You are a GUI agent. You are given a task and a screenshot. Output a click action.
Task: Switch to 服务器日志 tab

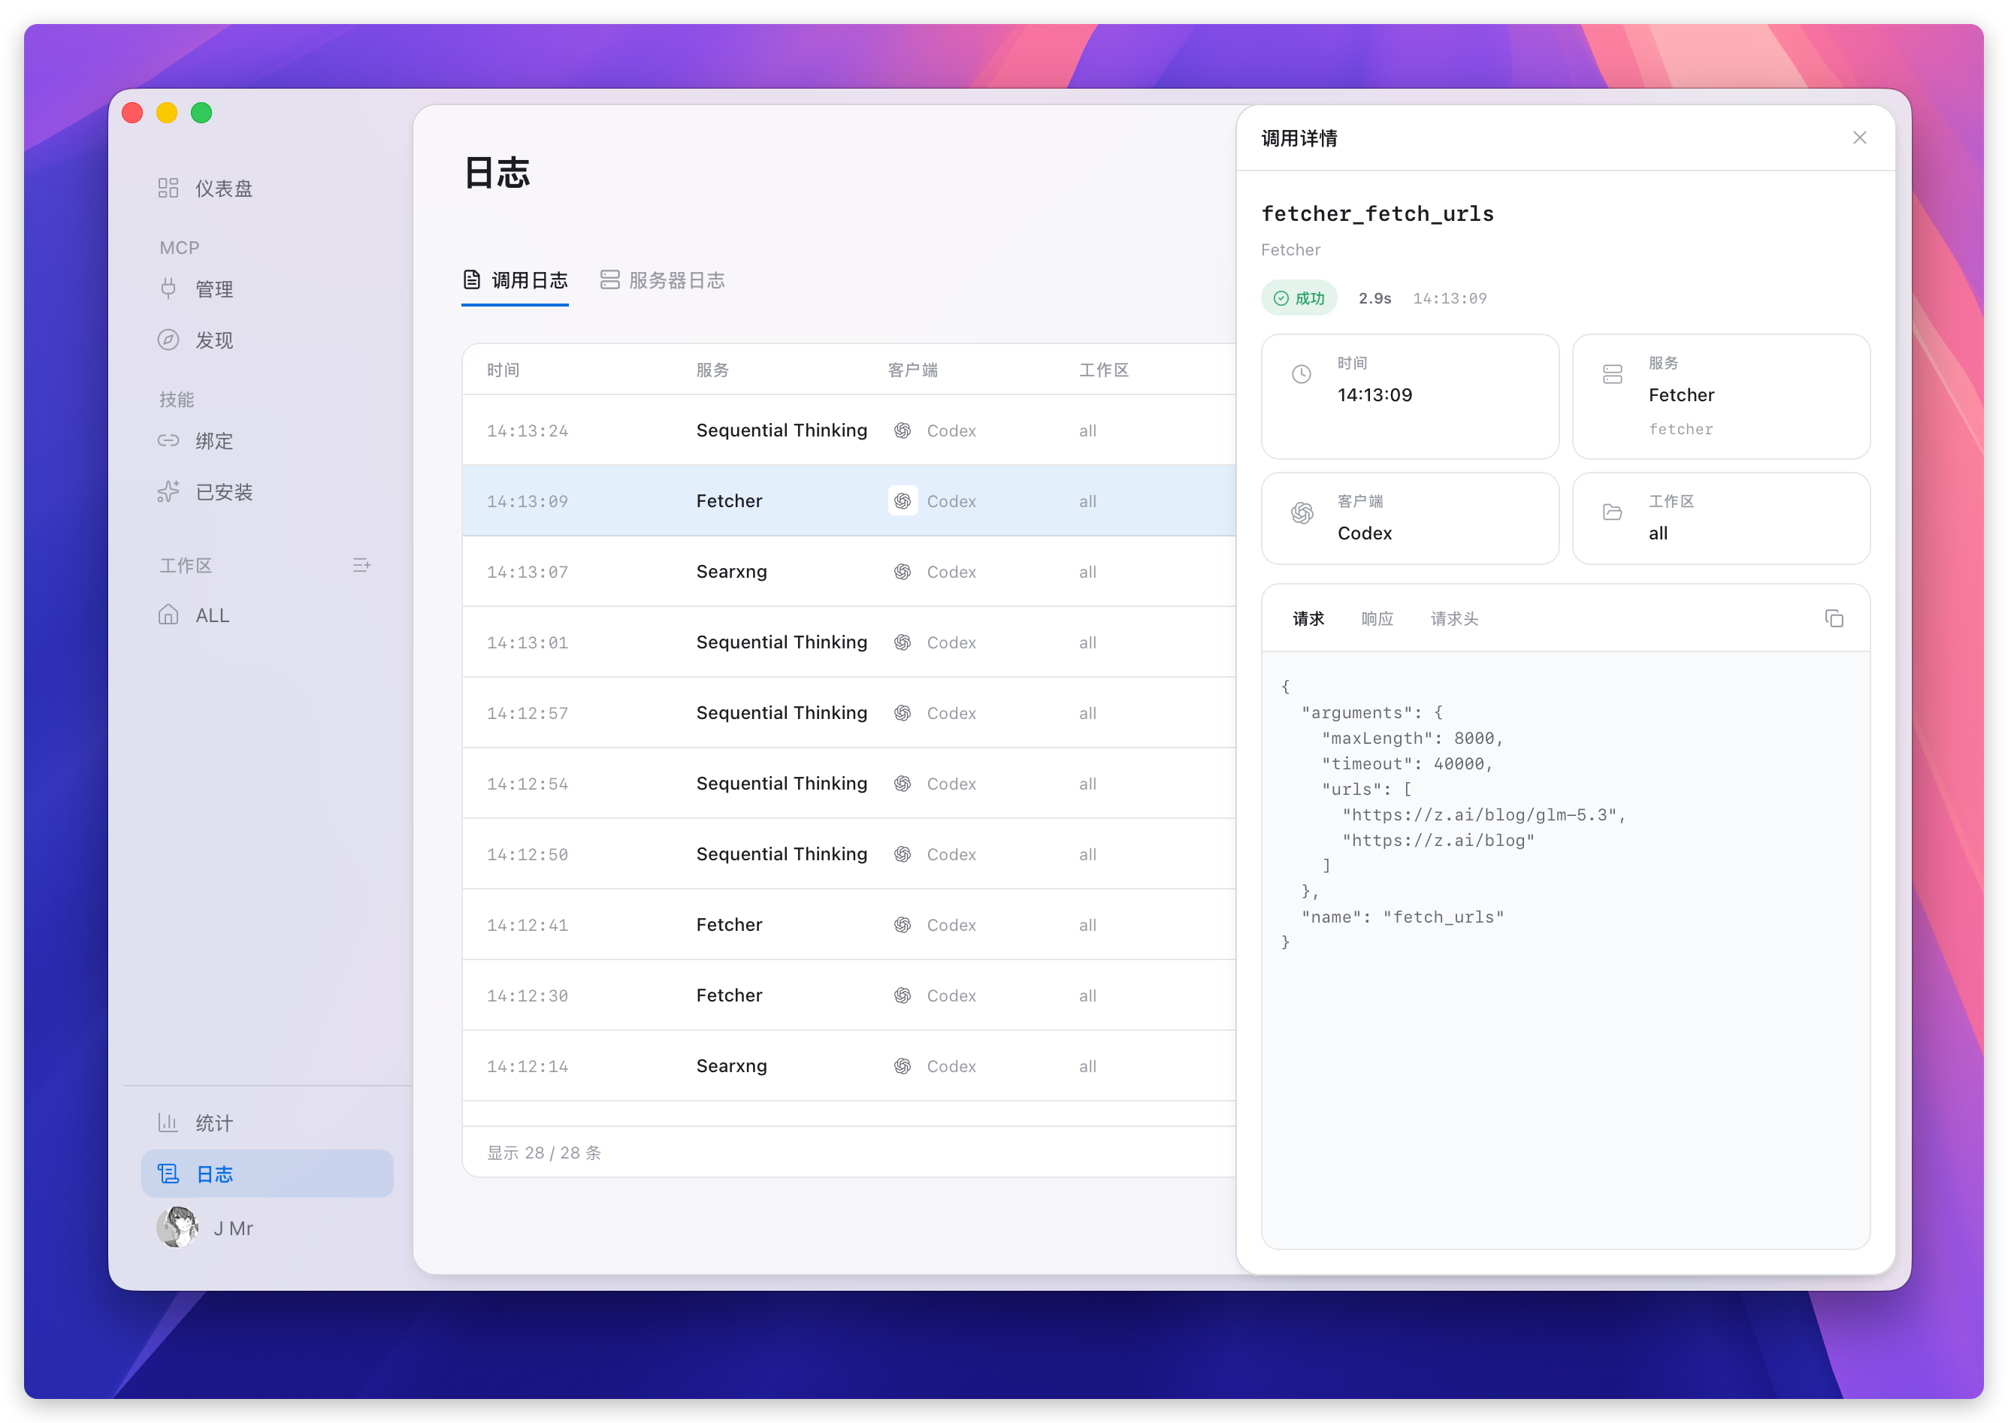(663, 280)
